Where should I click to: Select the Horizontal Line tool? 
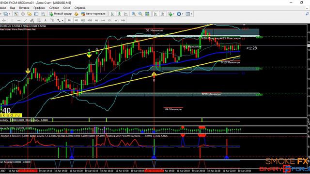pos(19,20)
